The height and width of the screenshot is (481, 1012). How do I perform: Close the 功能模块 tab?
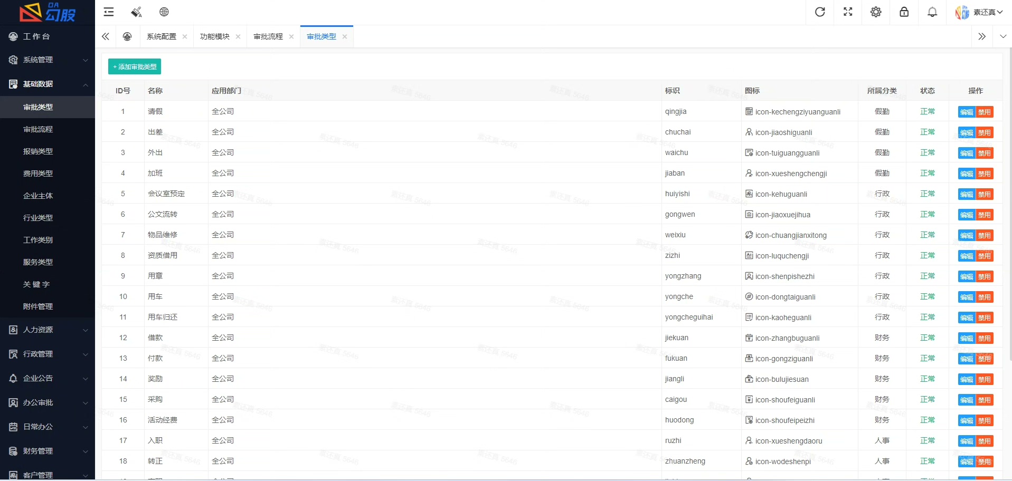(238, 36)
